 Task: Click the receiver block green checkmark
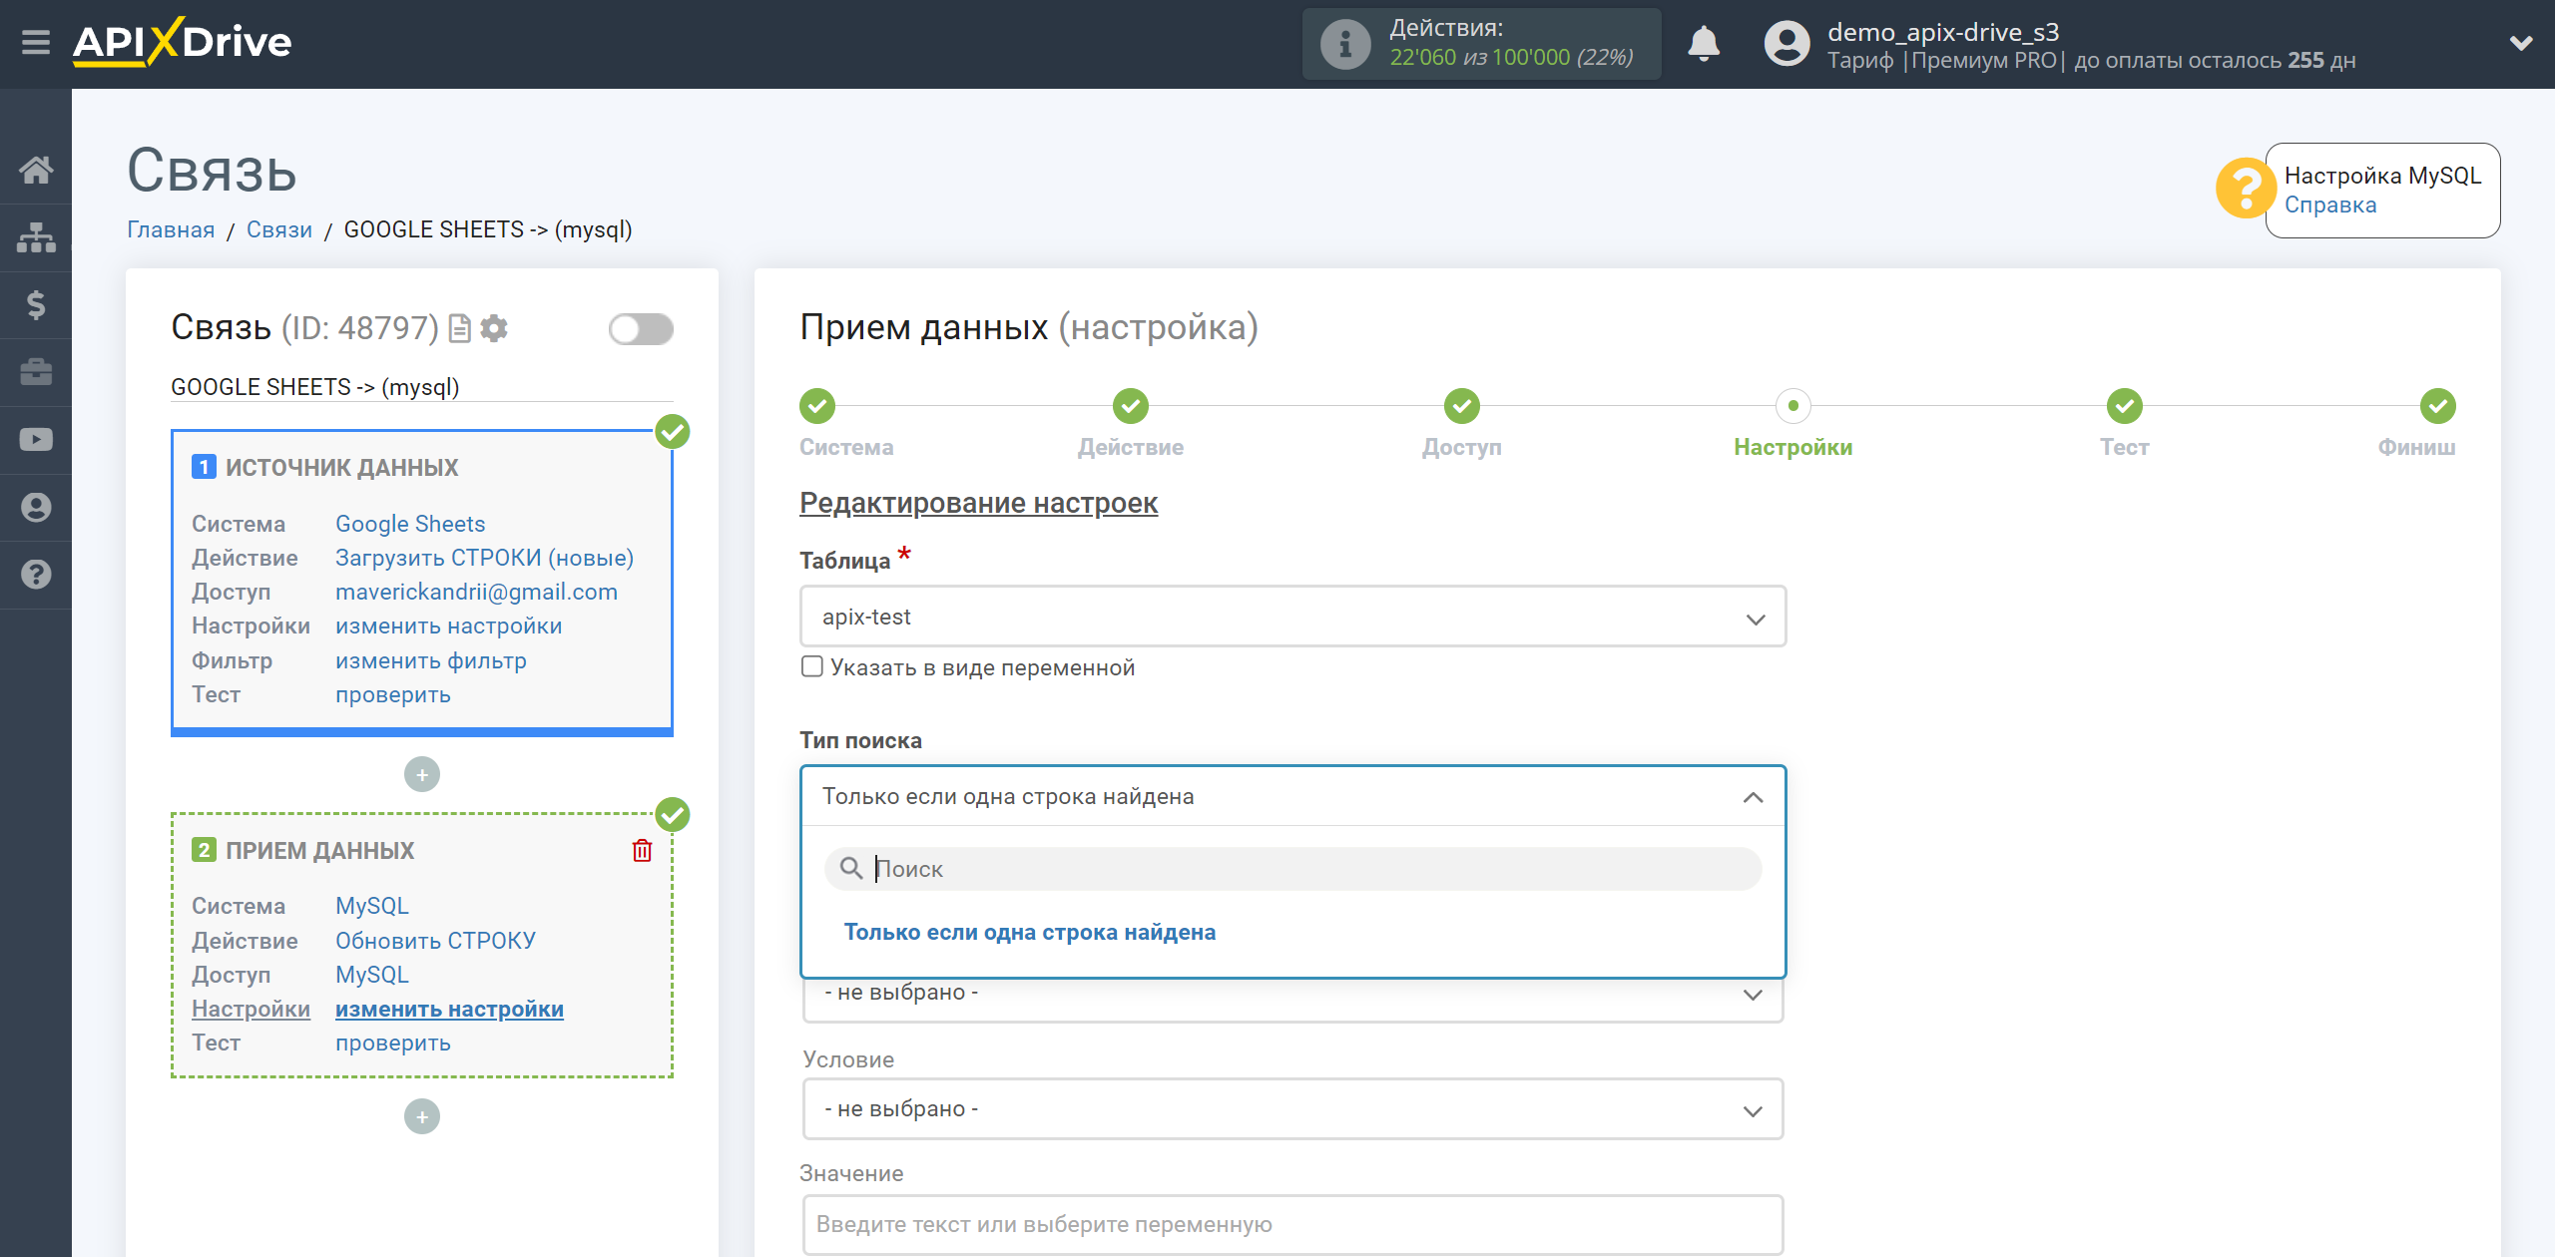coord(673,815)
